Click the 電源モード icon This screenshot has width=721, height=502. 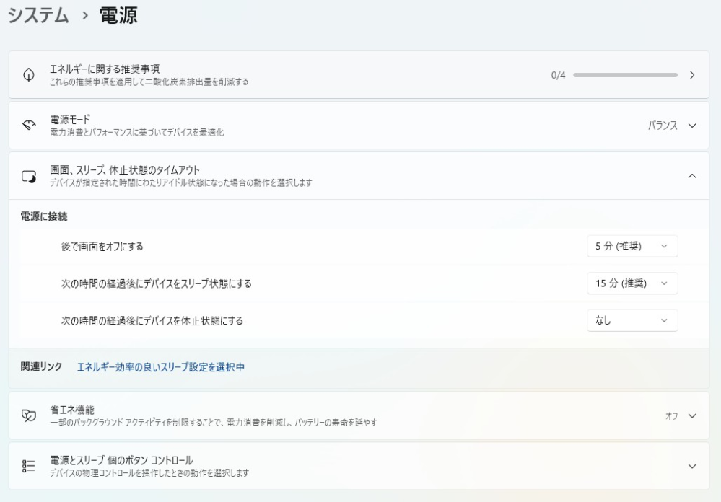[x=30, y=124]
